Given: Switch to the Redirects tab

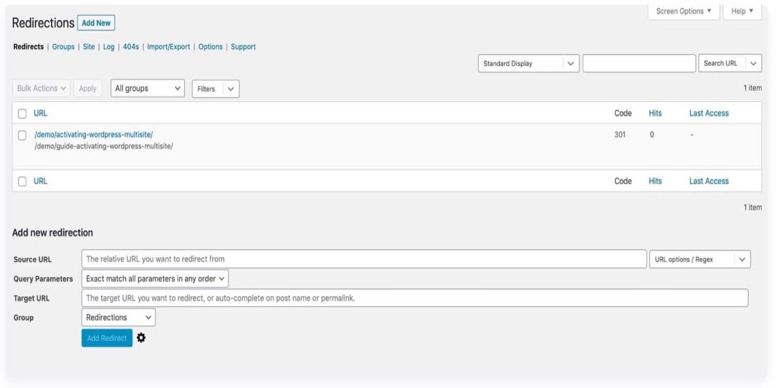Looking at the screenshot, I should pos(28,47).
